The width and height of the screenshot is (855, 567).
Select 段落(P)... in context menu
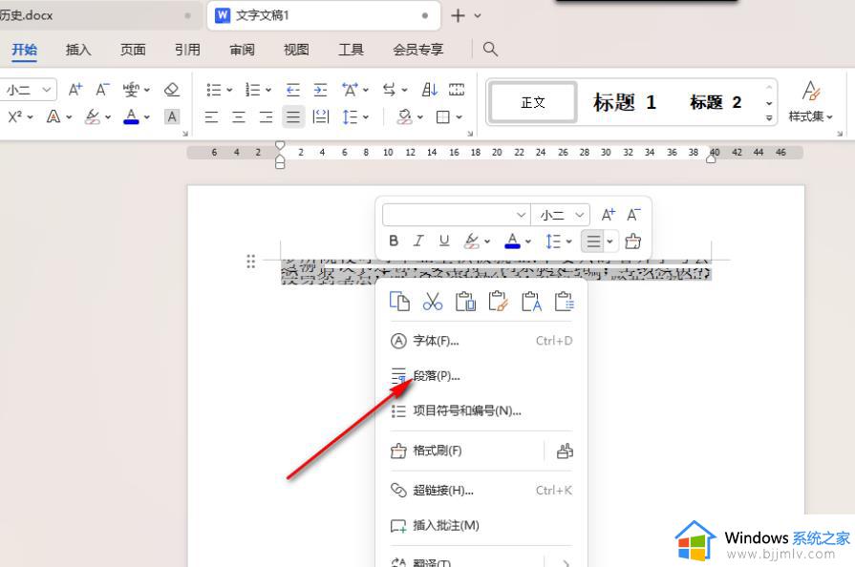tap(481, 376)
